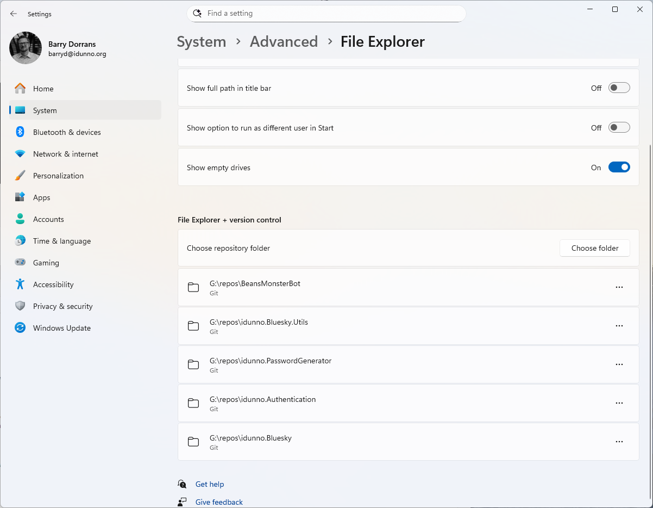Image resolution: width=653 pixels, height=508 pixels.
Task: Open more options for BeansMonsterBot repository
Action: tap(619, 287)
